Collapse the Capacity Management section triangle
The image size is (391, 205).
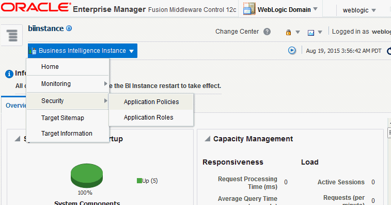tap(207, 139)
